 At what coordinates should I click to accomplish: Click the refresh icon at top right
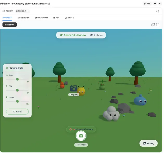[157, 11]
